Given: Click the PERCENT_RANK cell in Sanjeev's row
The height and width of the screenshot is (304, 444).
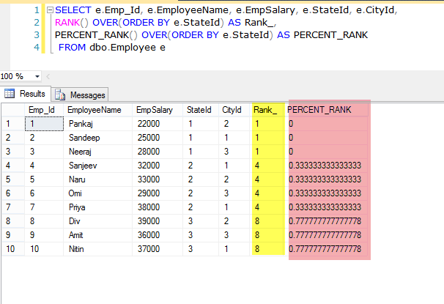Looking at the screenshot, I should click(x=326, y=166).
